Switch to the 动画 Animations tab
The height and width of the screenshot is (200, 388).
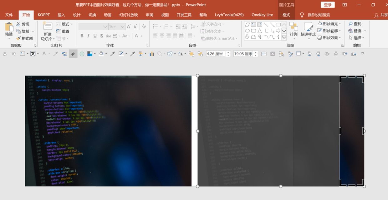click(108, 15)
